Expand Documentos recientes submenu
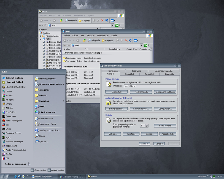Viewport: 224px width, 179px height. (x=49, y=84)
